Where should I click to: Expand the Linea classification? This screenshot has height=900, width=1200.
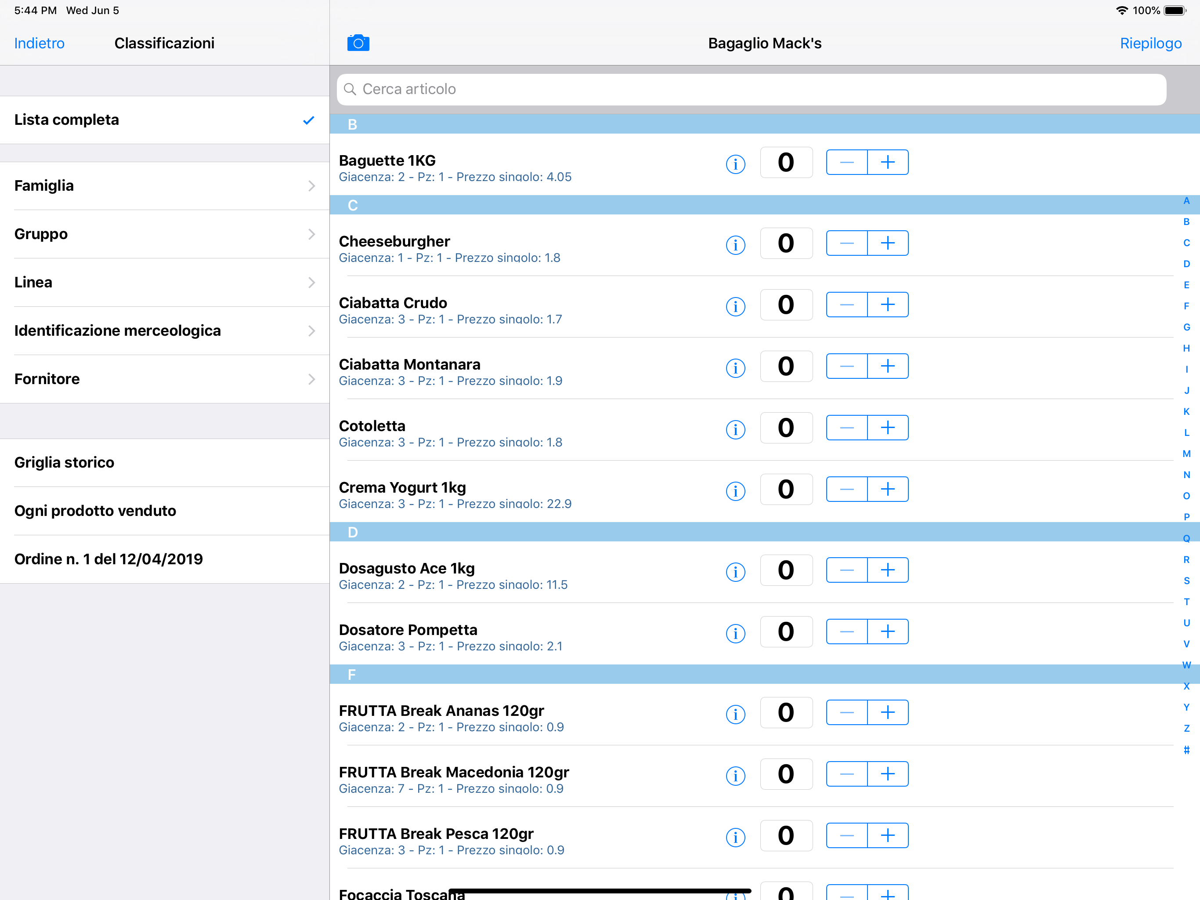tap(164, 282)
